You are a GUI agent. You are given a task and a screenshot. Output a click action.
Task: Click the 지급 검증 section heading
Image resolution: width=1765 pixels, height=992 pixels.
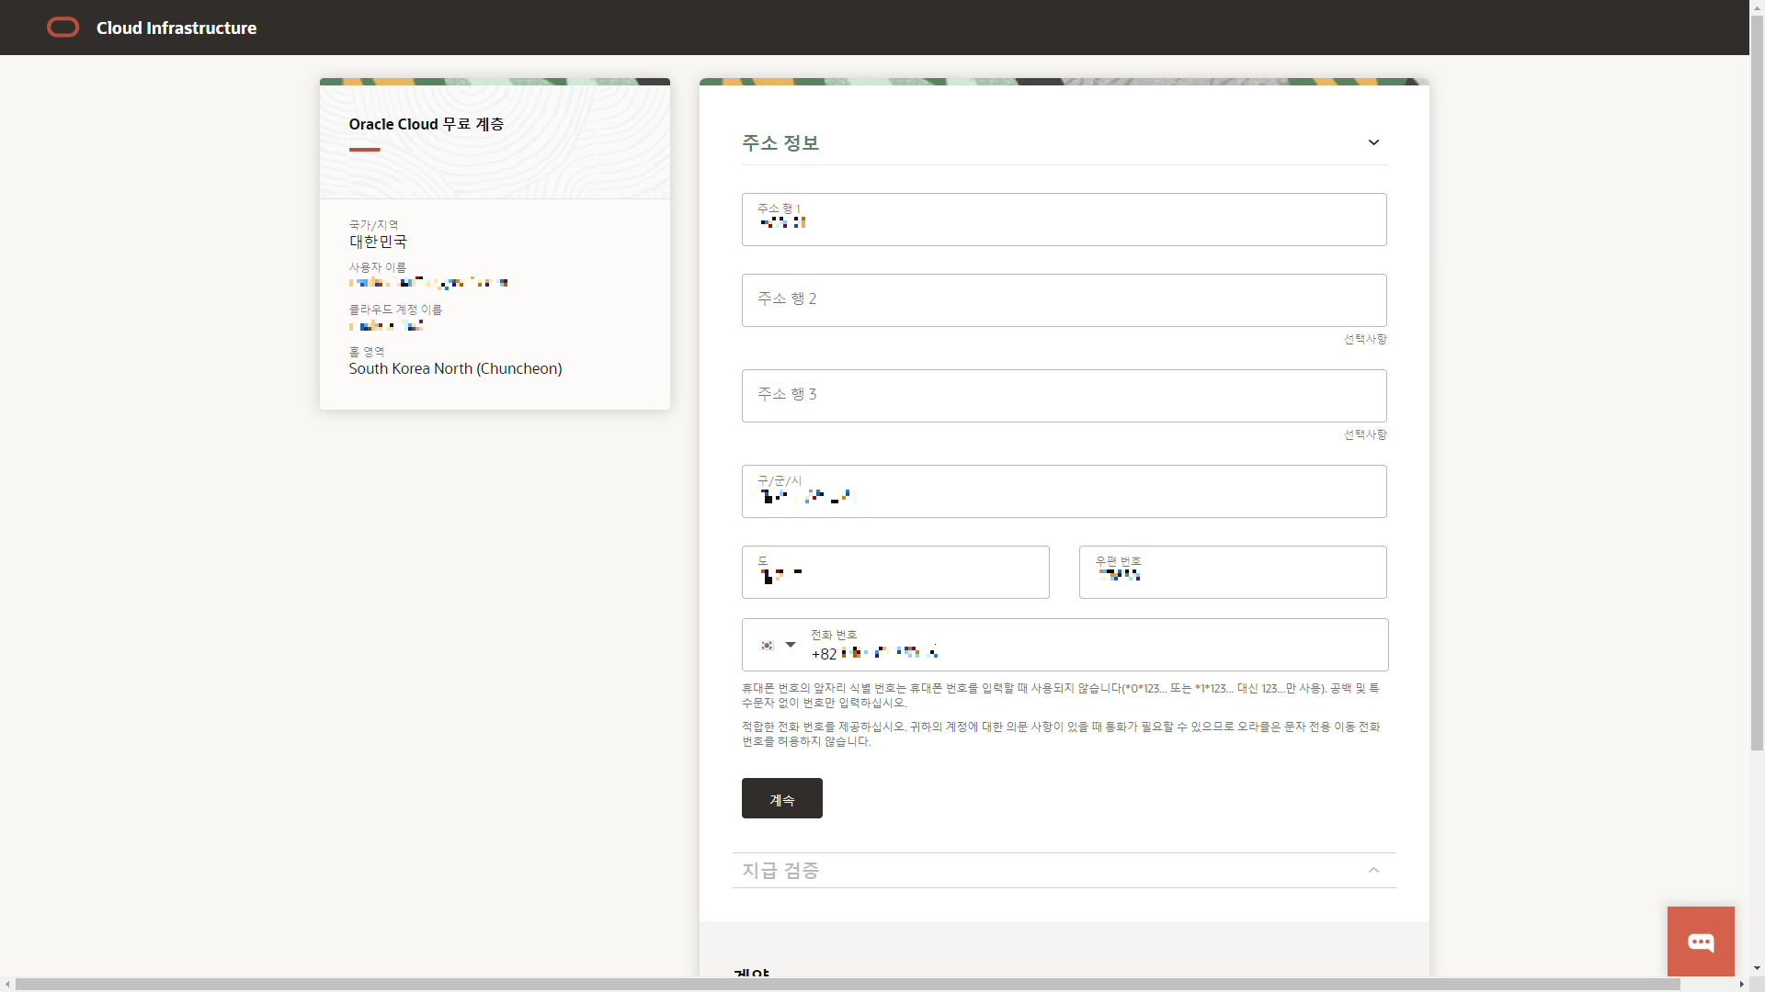780,870
